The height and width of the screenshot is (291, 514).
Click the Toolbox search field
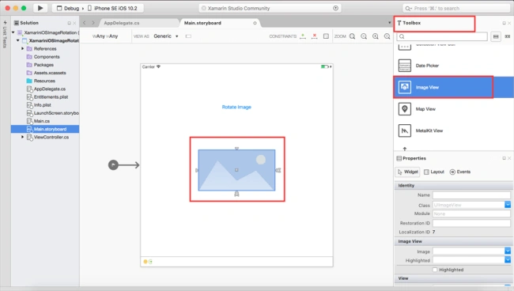(x=442, y=36)
